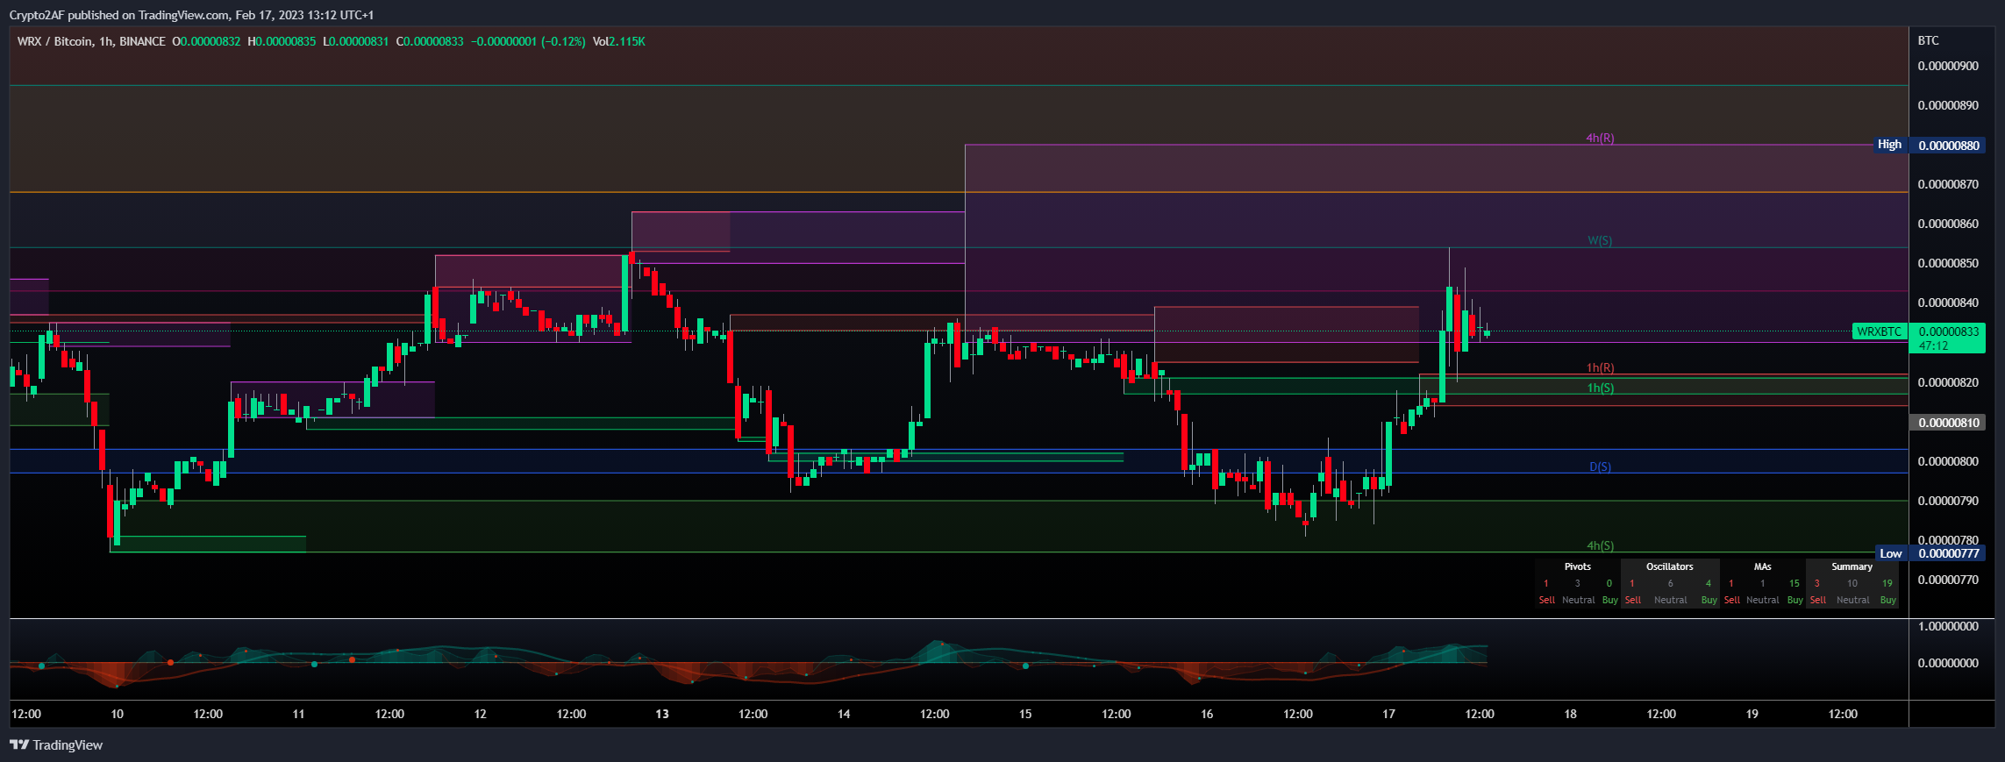Screen dimensions: 2005x762
Task: Click the 1.00000000 indicator axis label
Action: (x=1948, y=626)
